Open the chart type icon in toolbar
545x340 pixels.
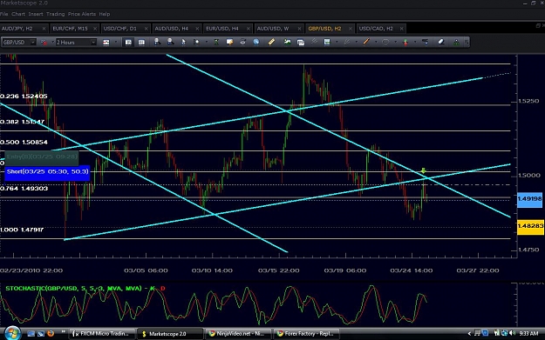[x=106, y=43]
